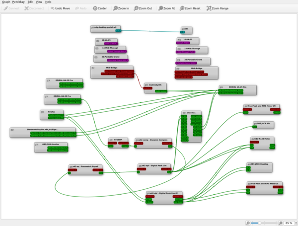Open the Graph menu
The height and width of the screenshot is (226, 298).
pyautogui.click(x=6, y=2)
